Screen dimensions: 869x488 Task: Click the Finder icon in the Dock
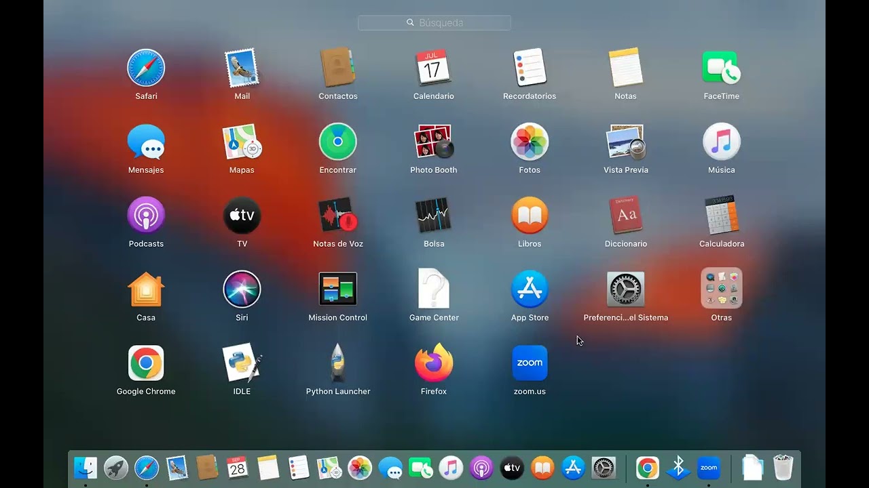pyautogui.click(x=86, y=468)
